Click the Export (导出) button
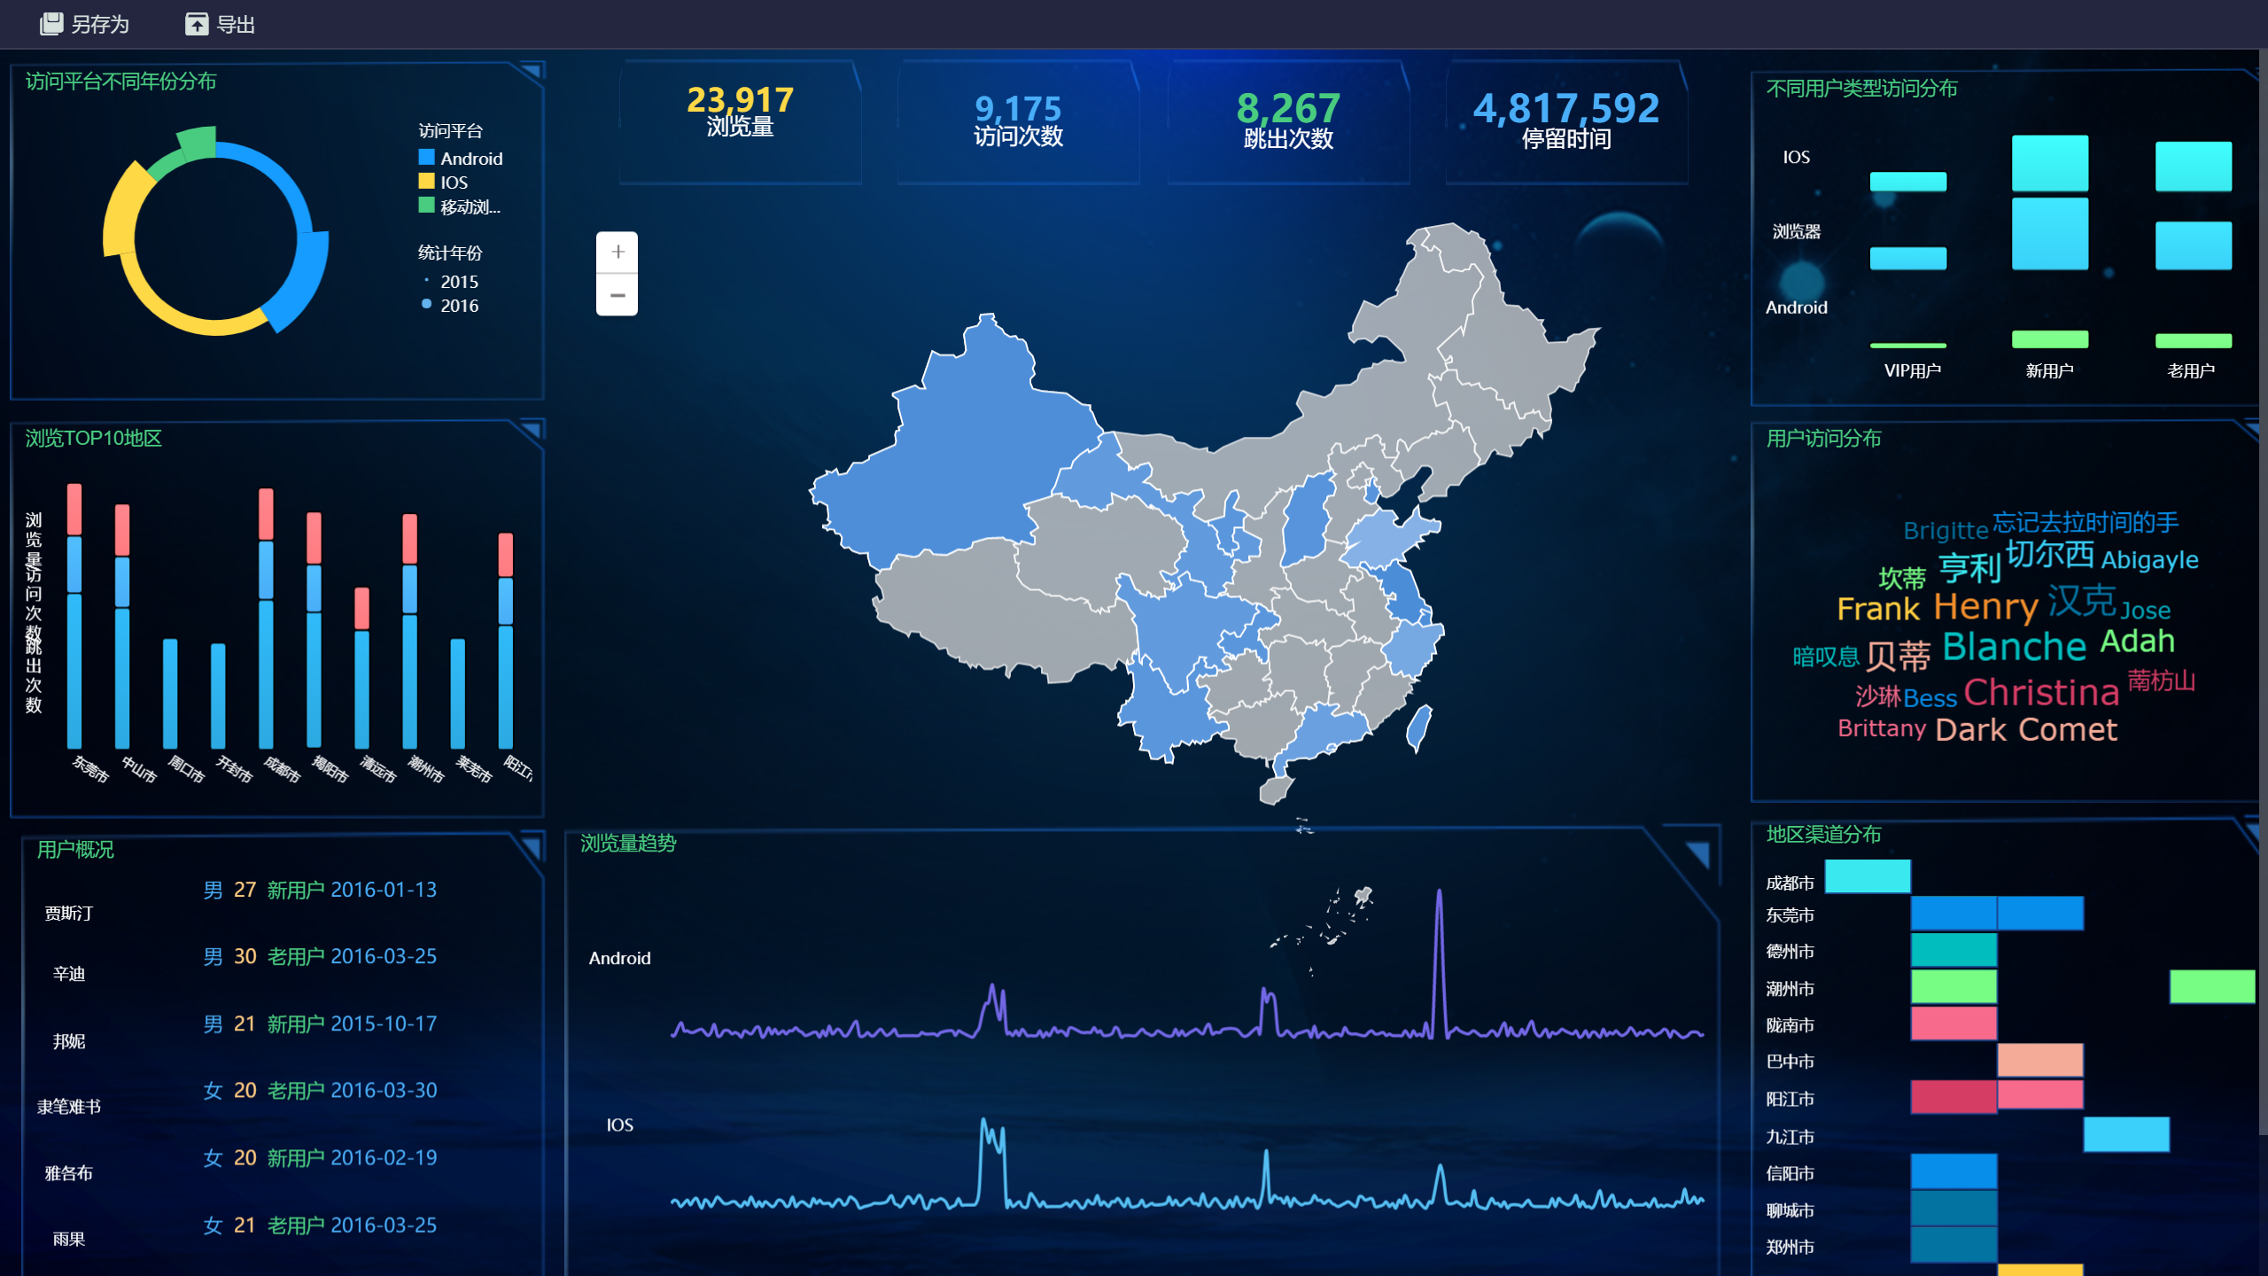 (x=220, y=24)
